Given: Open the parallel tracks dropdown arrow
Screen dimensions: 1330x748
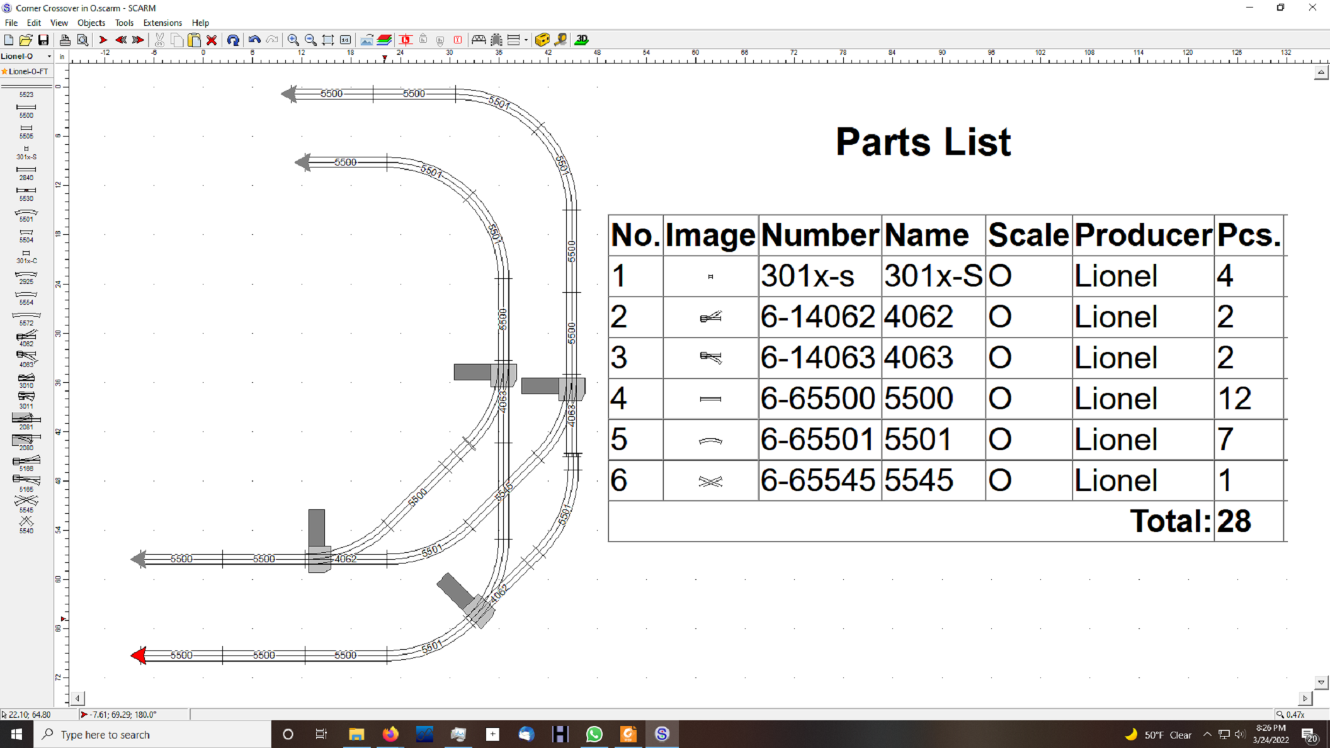Looking at the screenshot, I should tap(525, 40).
